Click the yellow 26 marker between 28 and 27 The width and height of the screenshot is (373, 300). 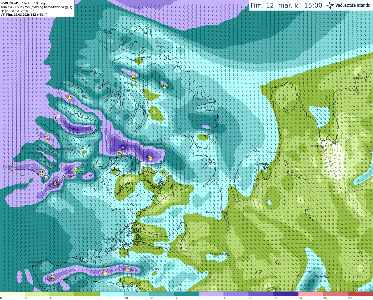pos(106,272)
